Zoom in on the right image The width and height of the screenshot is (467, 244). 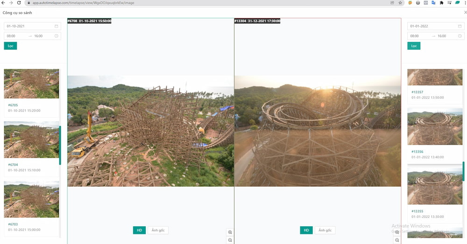click(x=396, y=232)
